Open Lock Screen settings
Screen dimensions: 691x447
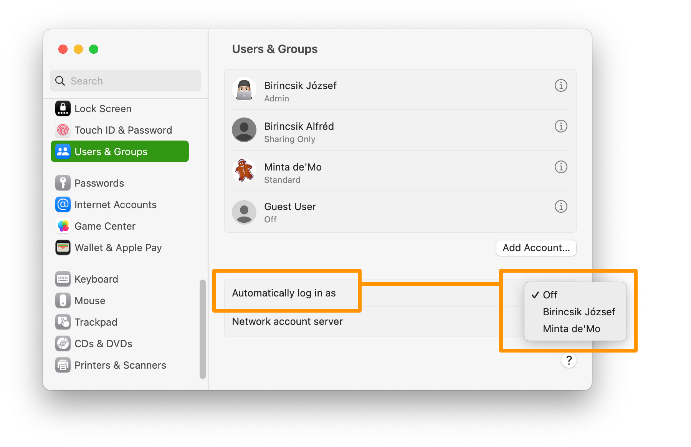tap(120, 108)
